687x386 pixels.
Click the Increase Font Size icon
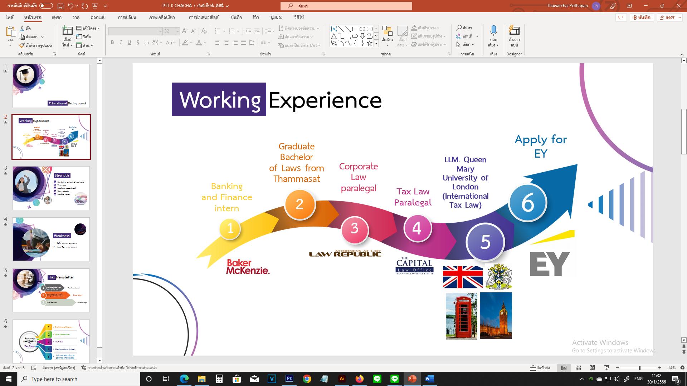pyautogui.click(x=185, y=31)
